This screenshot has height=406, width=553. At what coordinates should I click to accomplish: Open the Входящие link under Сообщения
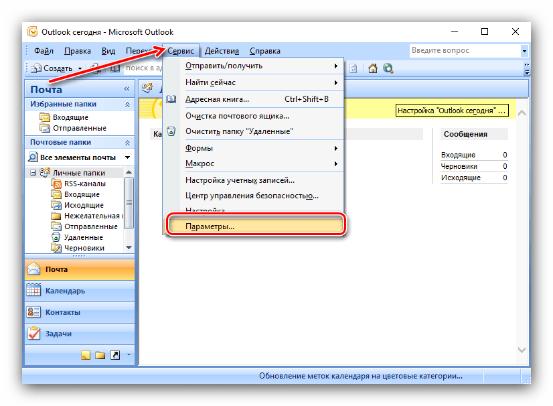(459, 155)
